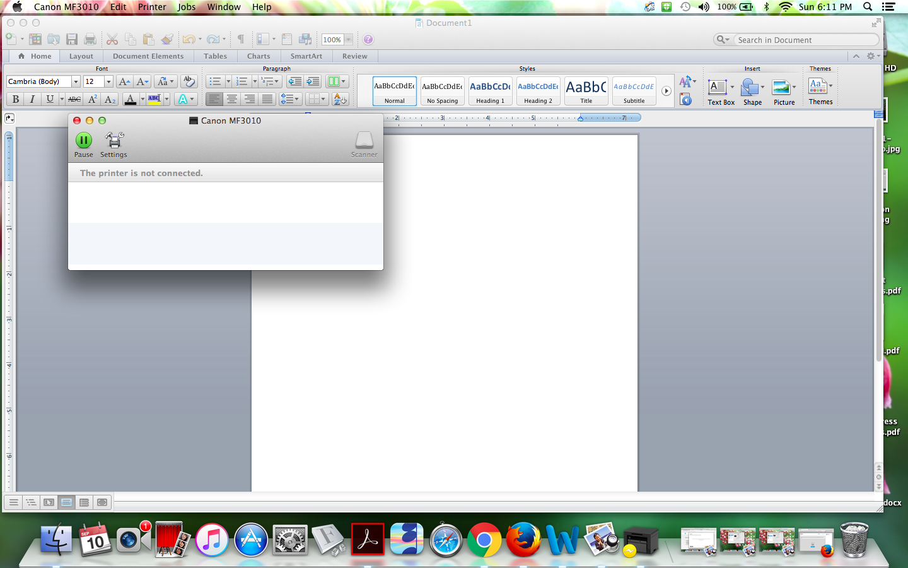
Task: Apply the Heading 1 style
Action: pos(490,92)
